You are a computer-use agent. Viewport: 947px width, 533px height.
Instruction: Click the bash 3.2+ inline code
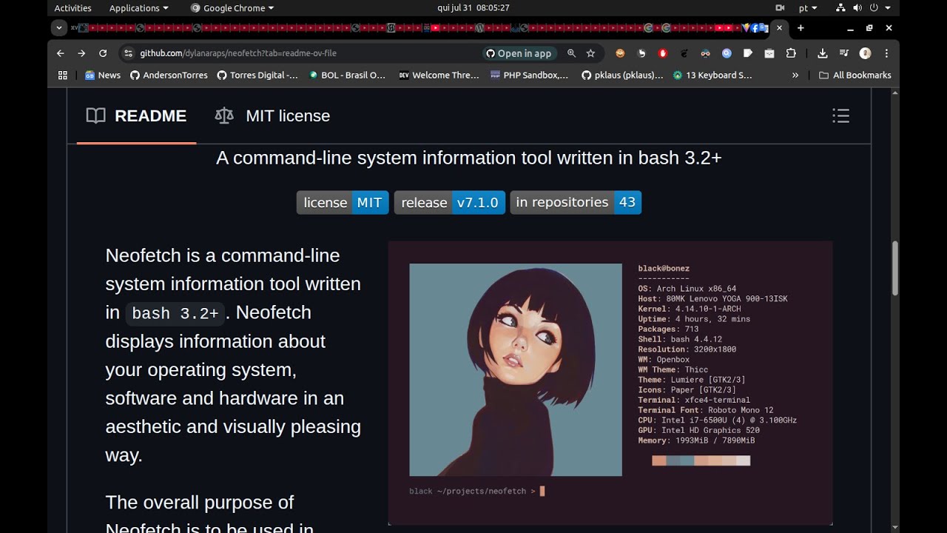175,313
